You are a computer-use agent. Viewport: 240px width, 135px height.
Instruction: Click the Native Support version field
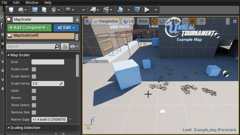coord(49,119)
